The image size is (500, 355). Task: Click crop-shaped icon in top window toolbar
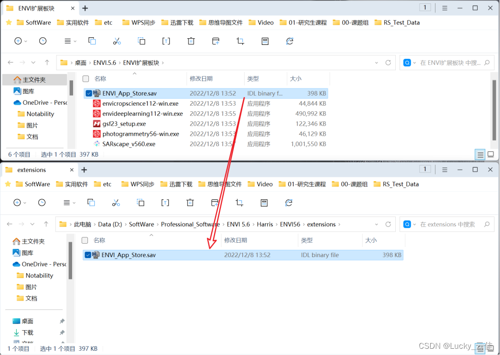240,41
